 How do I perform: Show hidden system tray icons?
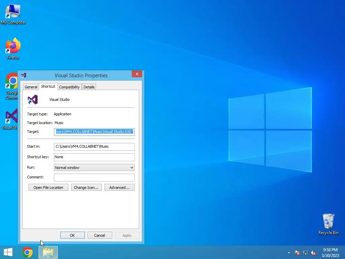(x=289, y=253)
